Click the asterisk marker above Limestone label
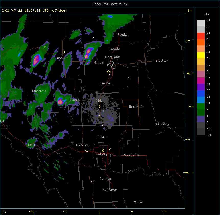The width and height of the screenshot is (220, 215). 39,88
